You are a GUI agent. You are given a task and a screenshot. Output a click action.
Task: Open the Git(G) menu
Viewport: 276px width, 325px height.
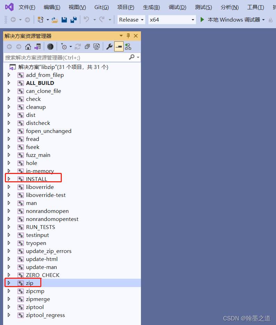[x=101, y=7]
